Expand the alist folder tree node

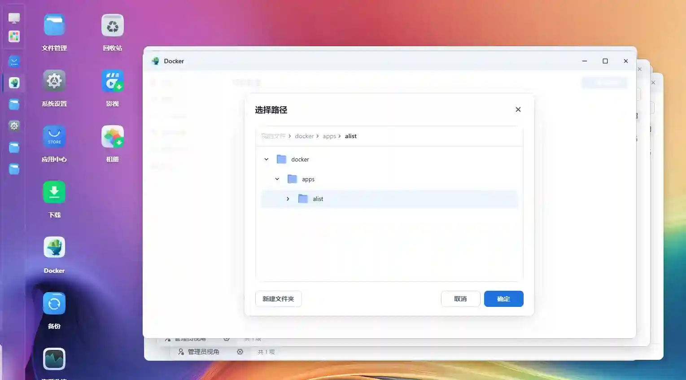(x=288, y=199)
